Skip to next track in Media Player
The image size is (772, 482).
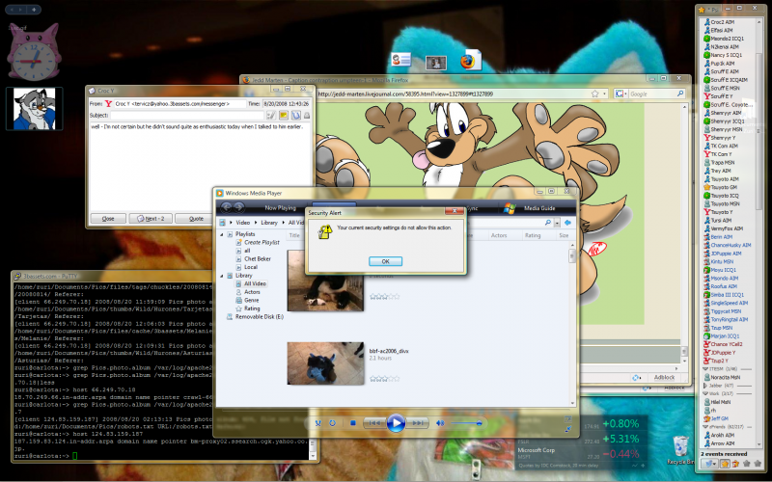point(418,423)
